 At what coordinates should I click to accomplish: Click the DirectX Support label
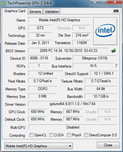[x=77, y=74]
